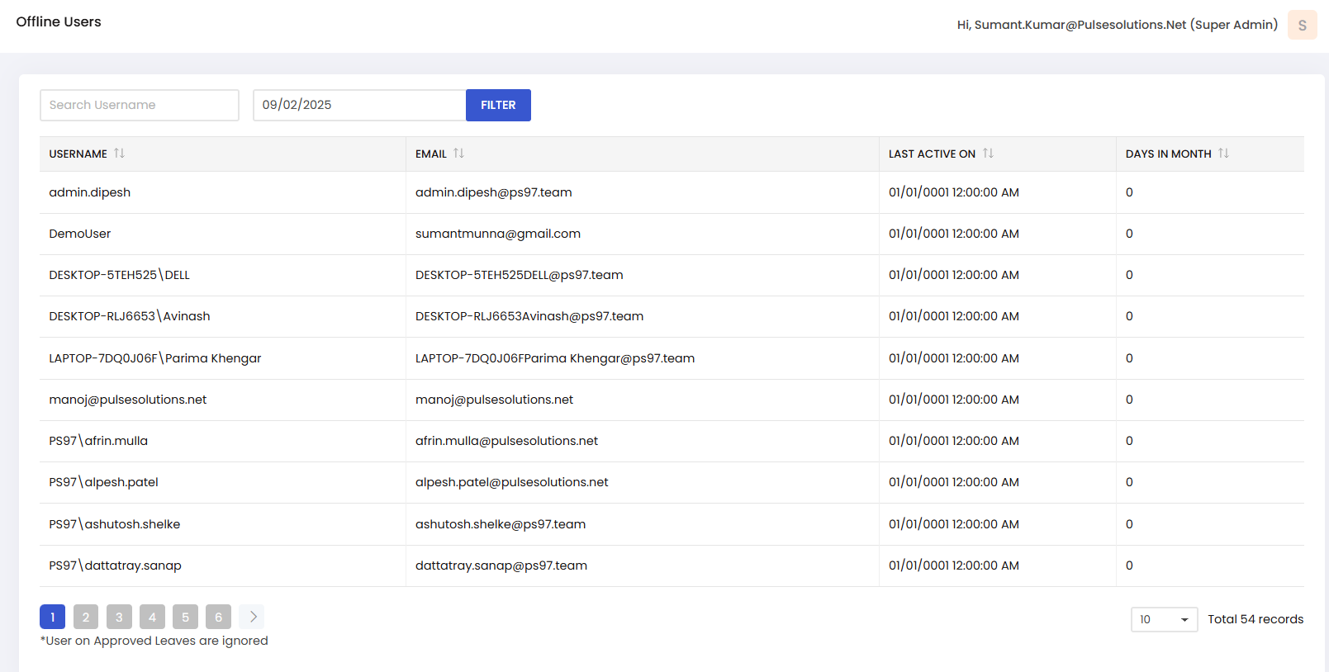Go to page 2 of results
This screenshot has height=672, width=1329.
point(86,617)
